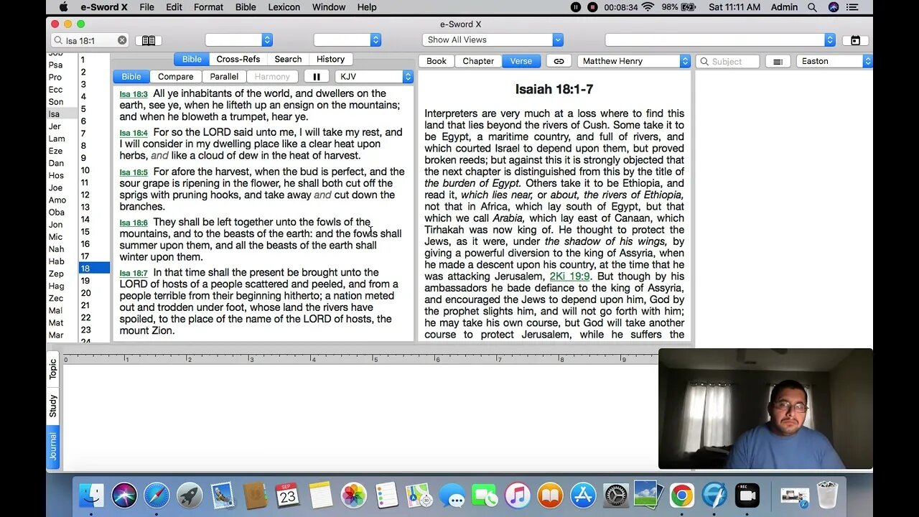Click the link/sync chain icon
This screenshot has width=919, height=517.
(x=559, y=61)
